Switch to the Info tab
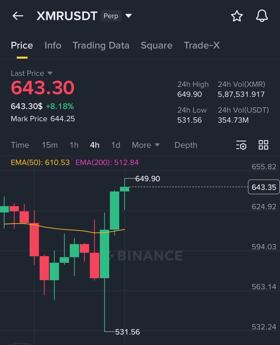The image size is (280, 345). pos(53,45)
